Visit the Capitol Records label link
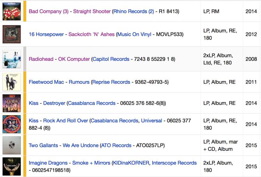This screenshot has width=261, height=177. 111,59
